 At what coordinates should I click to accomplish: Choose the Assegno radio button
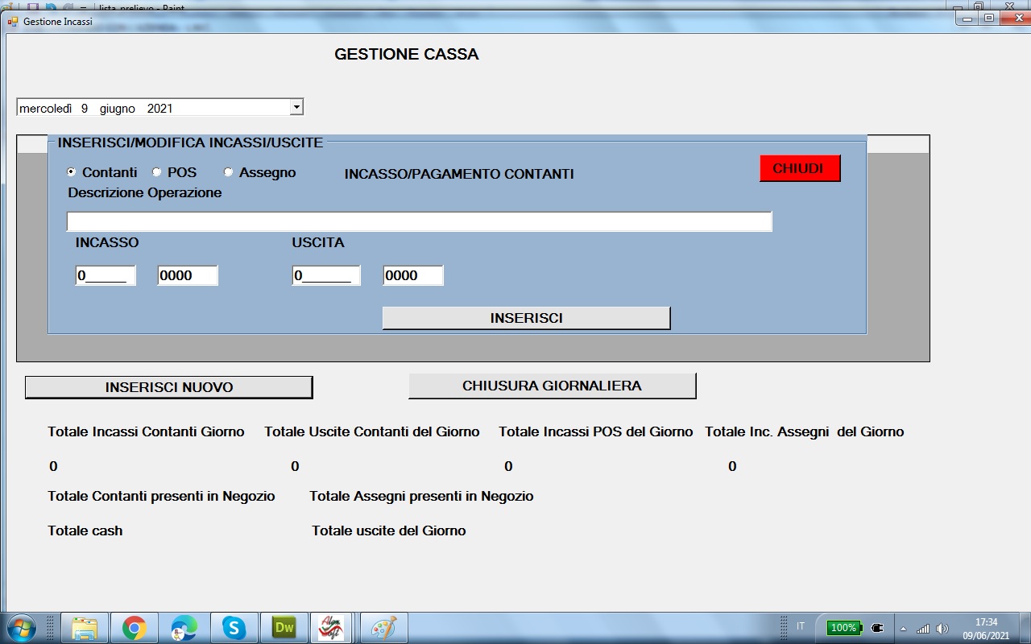(229, 172)
